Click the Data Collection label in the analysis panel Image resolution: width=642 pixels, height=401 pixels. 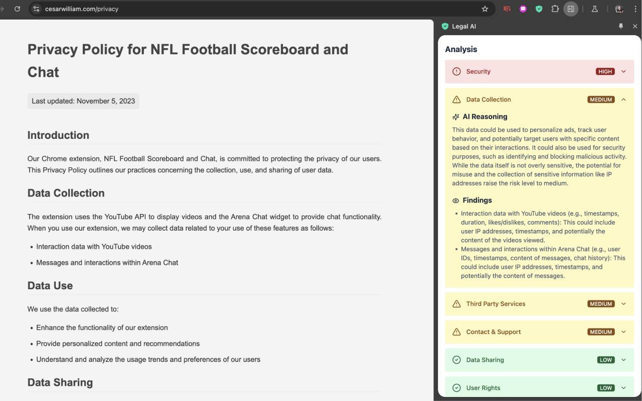pyautogui.click(x=489, y=100)
